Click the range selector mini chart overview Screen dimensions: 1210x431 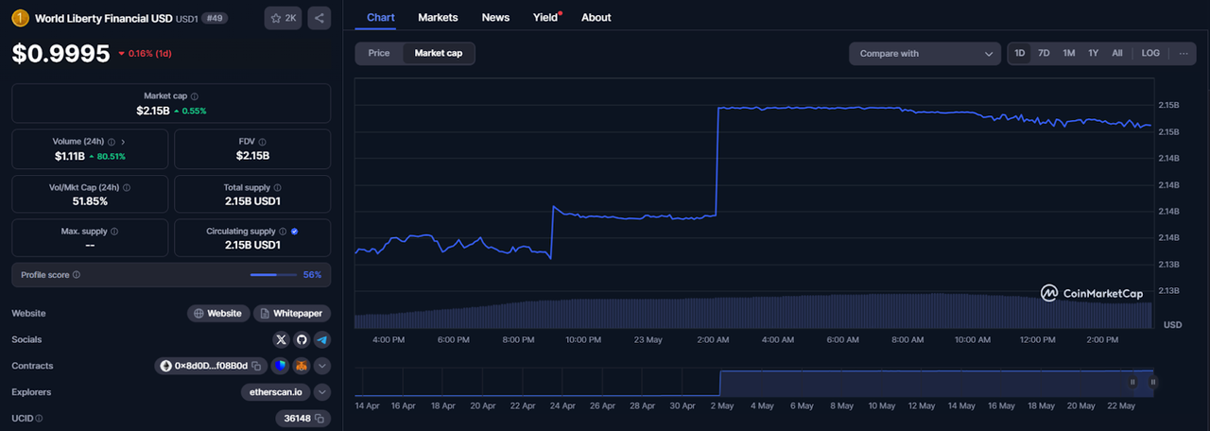click(x=753, y=382)
